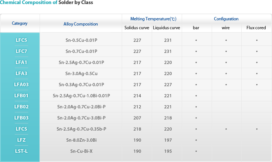
Task: Click the Melting Temperature header
Action: [x=153, y=19]
